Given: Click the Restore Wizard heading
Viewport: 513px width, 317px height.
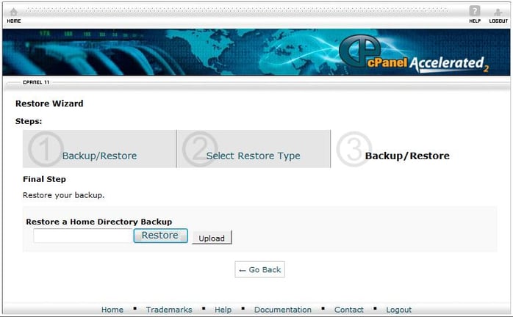Looking at the screenshot, I should coord(49,103).
